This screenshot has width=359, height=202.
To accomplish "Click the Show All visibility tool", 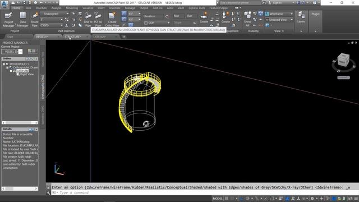I will pos(247,19).
